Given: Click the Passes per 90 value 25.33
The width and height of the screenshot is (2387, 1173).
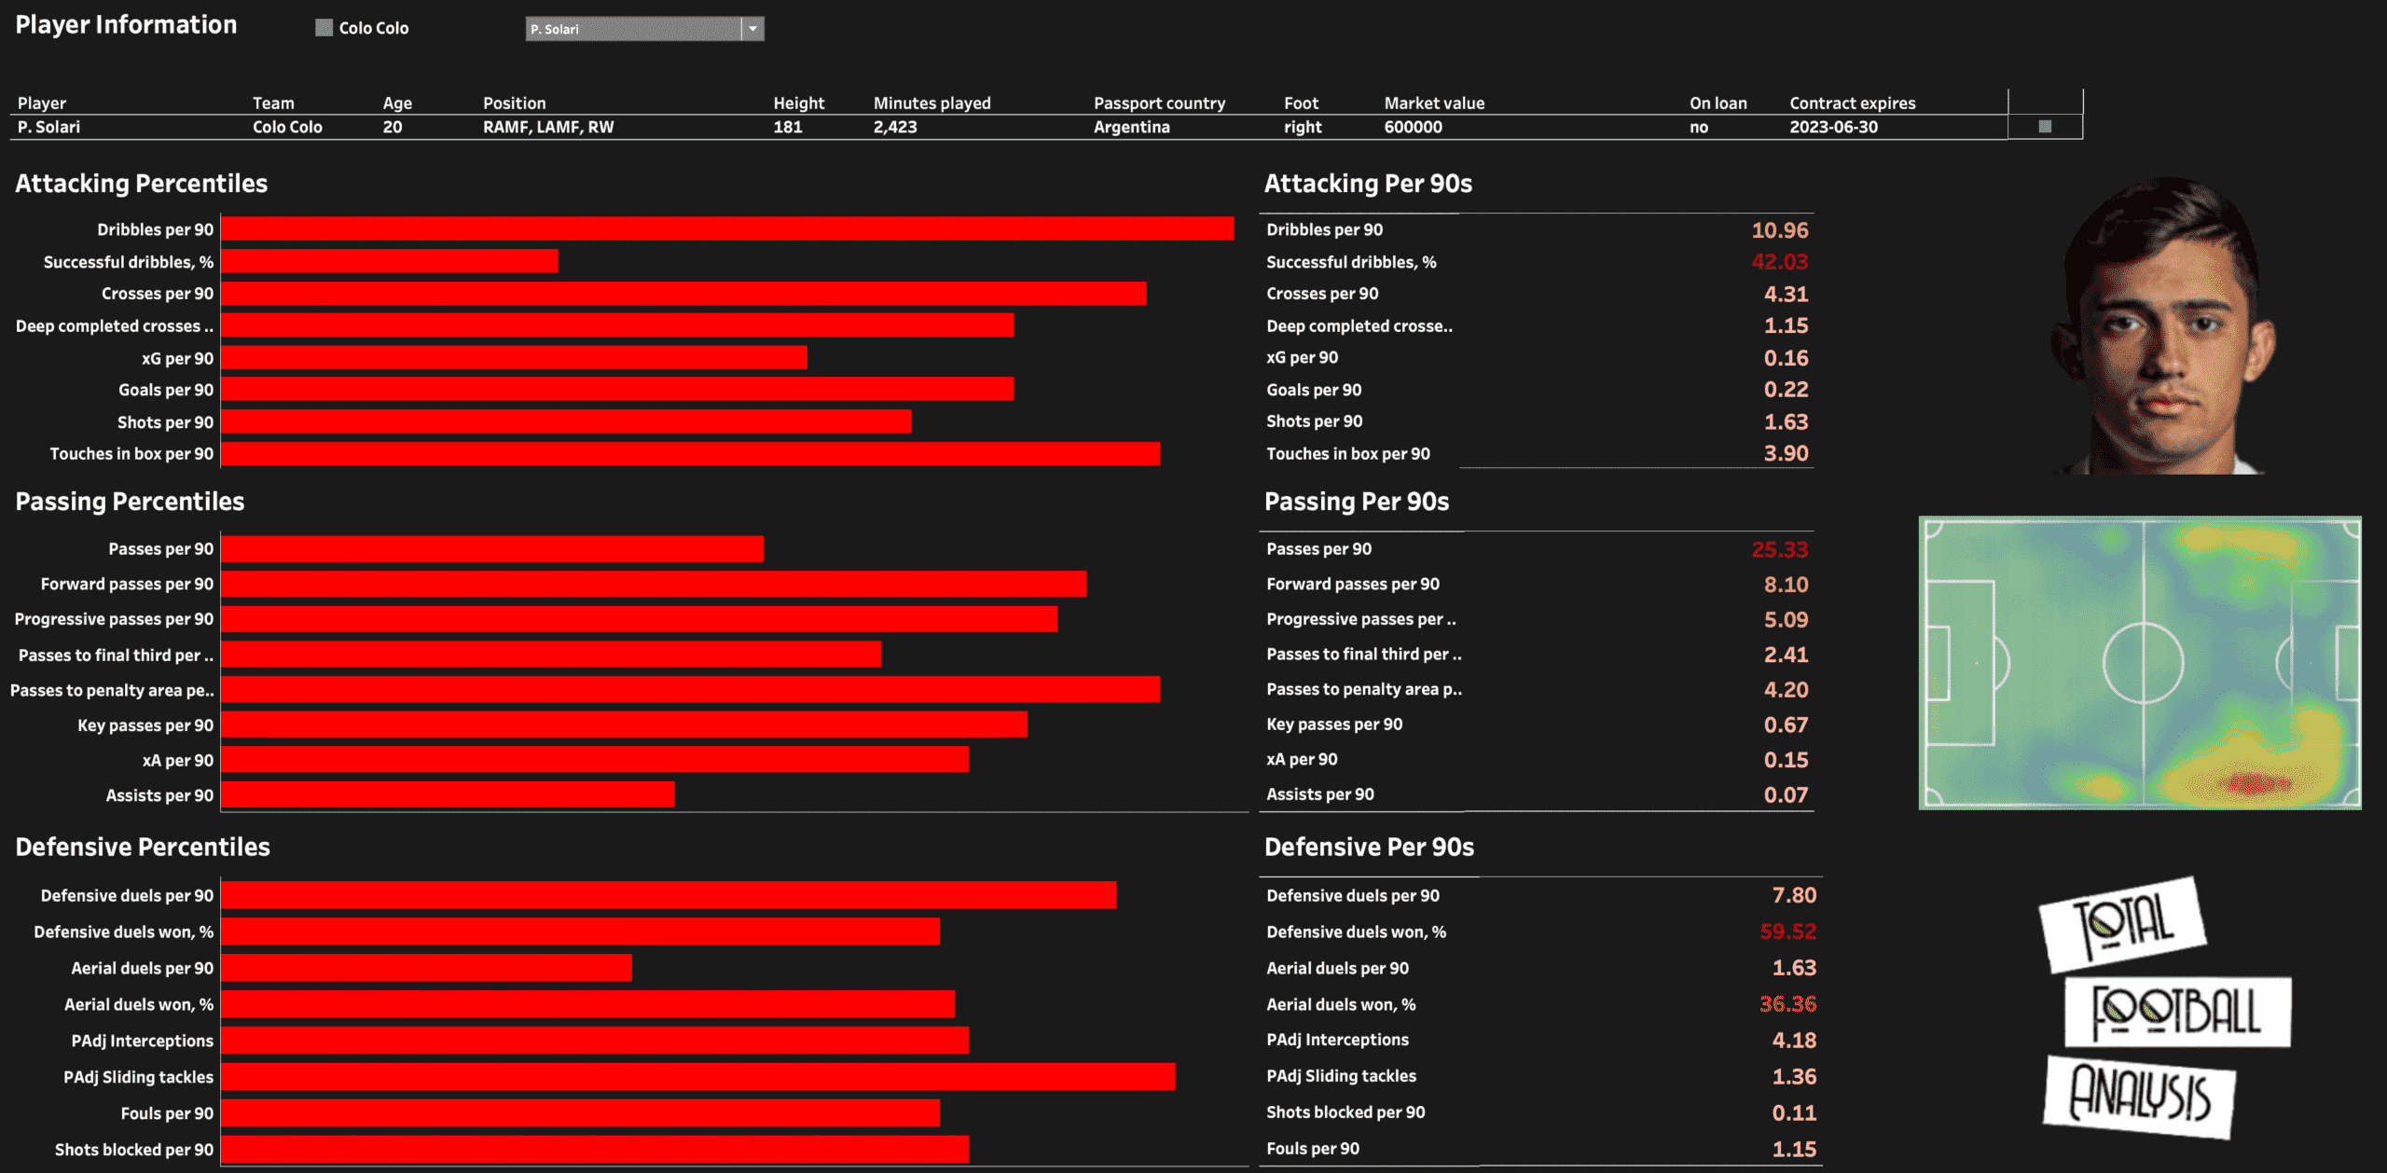Looking at the screenshot, I should [1778, 550].
